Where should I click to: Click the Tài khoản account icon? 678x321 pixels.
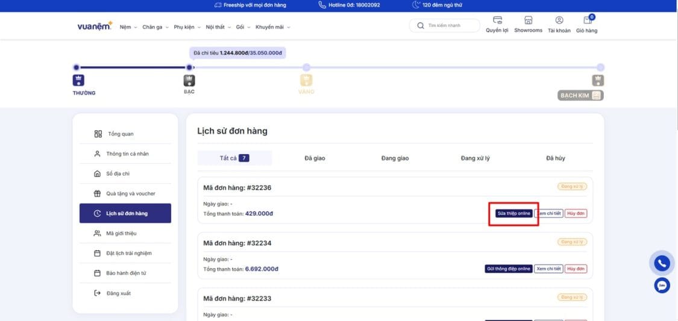[559, 21]
